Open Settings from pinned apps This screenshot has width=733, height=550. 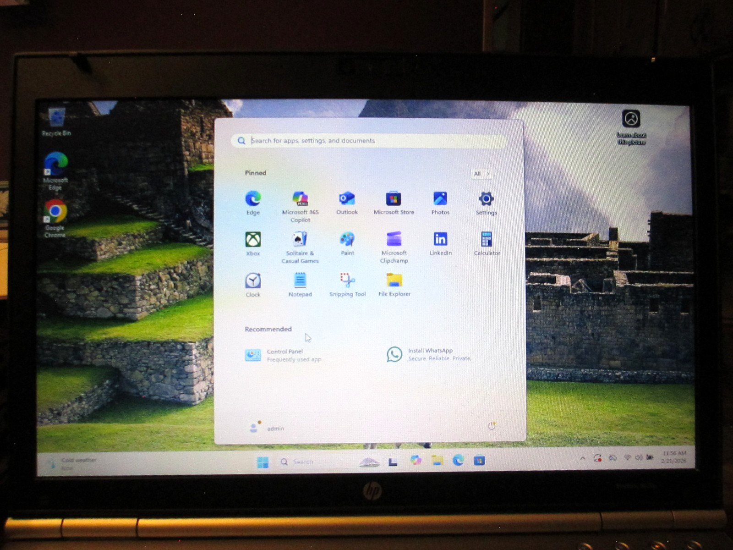pos(486,203)
